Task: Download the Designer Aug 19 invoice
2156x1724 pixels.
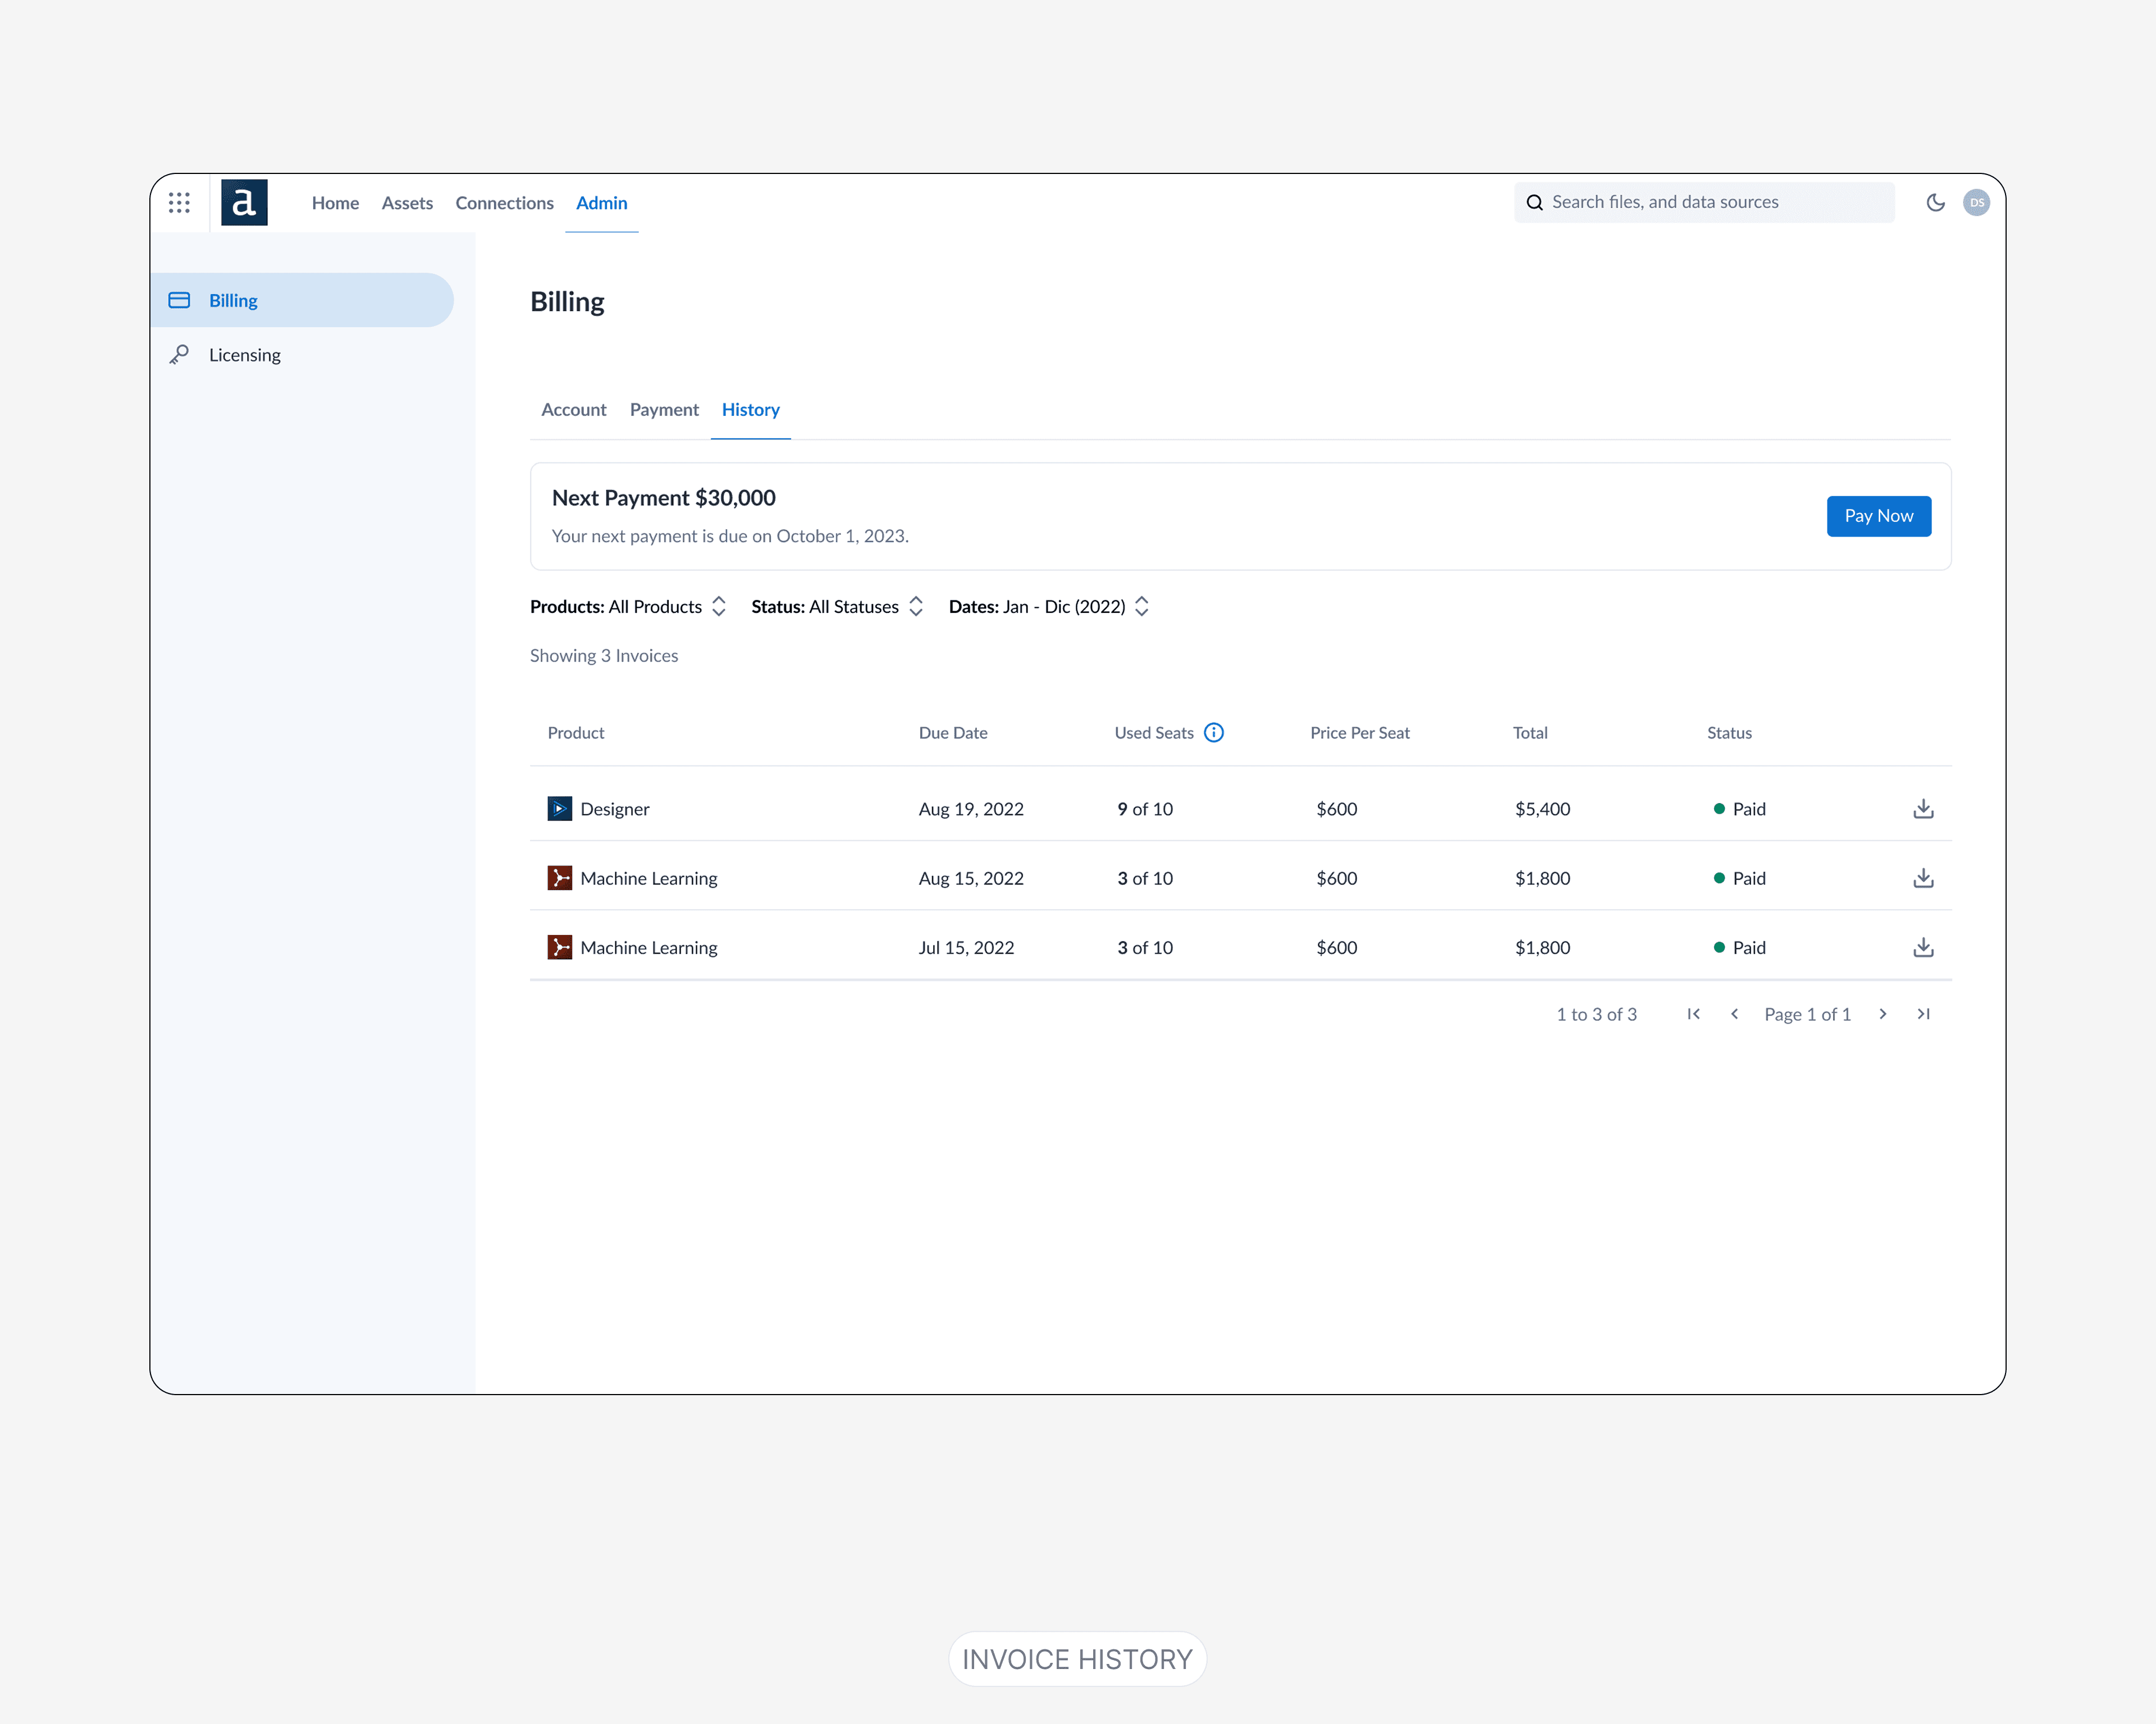Action: click(1922, 809)
